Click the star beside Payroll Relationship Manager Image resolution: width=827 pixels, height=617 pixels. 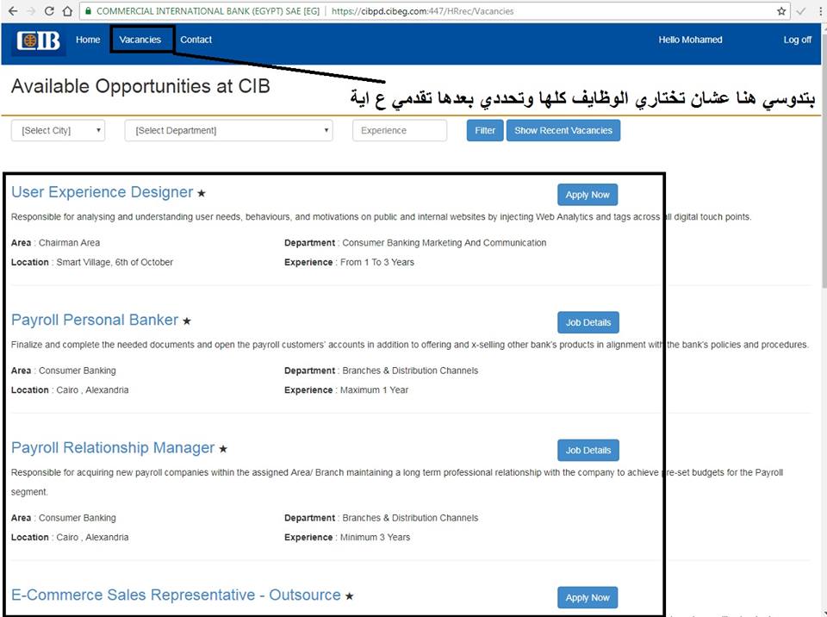(223, 449)
